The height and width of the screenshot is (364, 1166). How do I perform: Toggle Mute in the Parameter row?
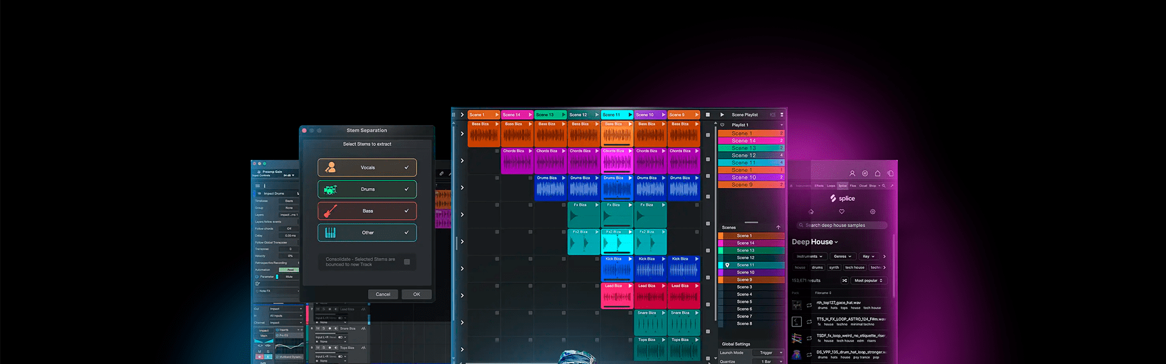(289, 277)
